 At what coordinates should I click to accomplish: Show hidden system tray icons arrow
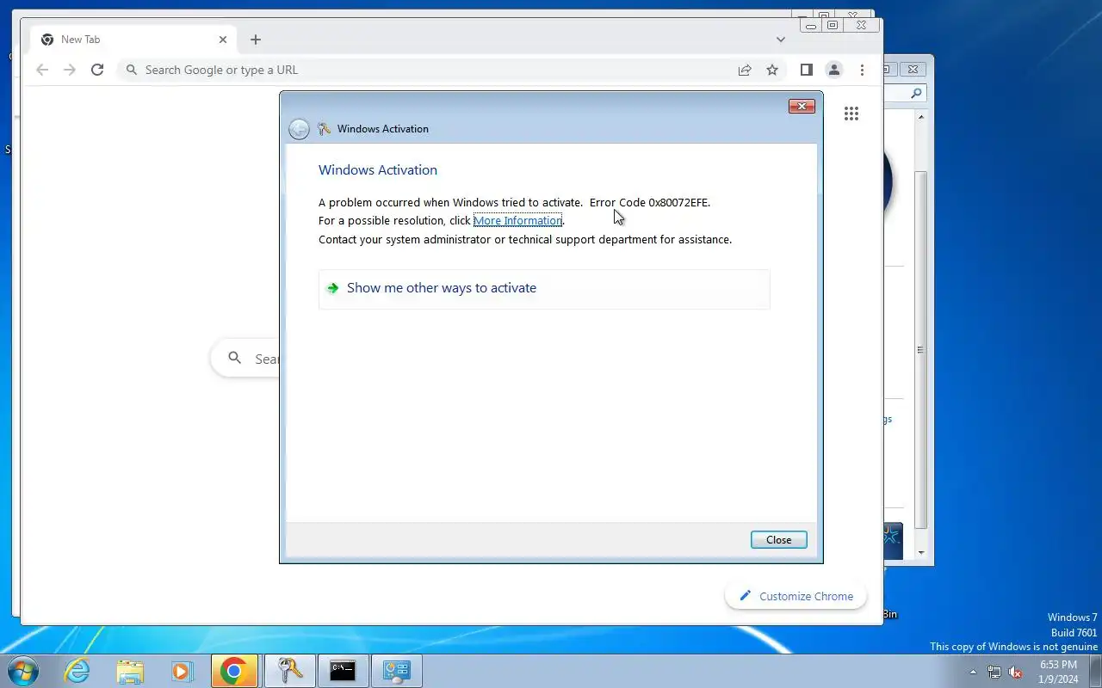pyautogui.click(x=973, y=673)
